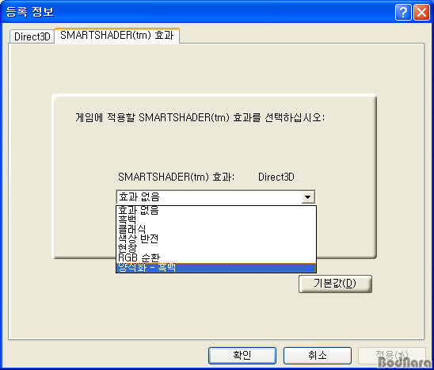Screen dimensions: 434x370
Task: Click the 기본값(D) defaults button
Action: [335, 284]
